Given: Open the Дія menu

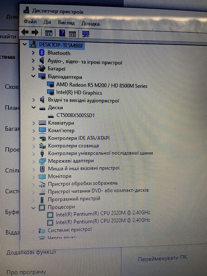Looking at the screenshot, I should (47, 22).
